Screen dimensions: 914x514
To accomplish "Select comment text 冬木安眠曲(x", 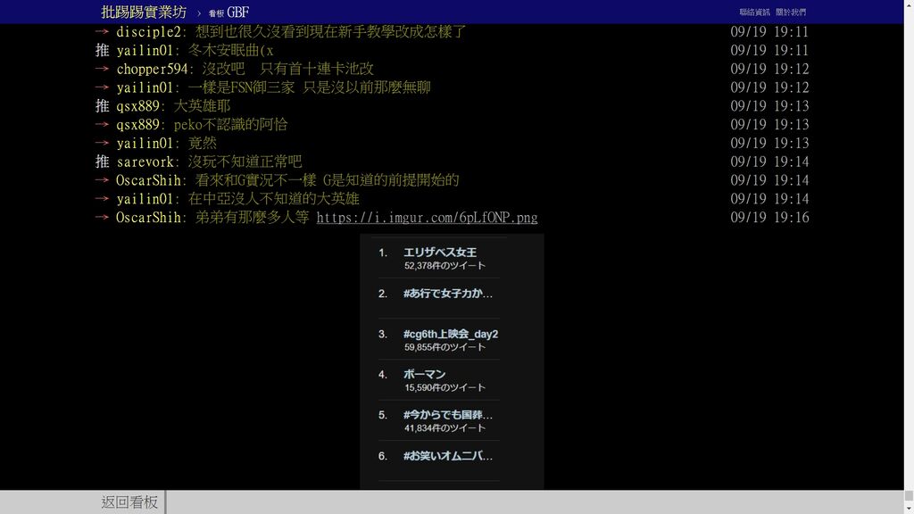I will (x=231, y=50).
